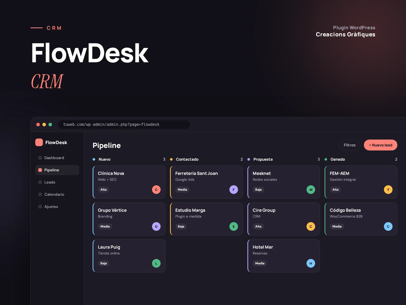
Task: Click the avatar G on Grupo Vértice card
Action: [x=156, y=226]
